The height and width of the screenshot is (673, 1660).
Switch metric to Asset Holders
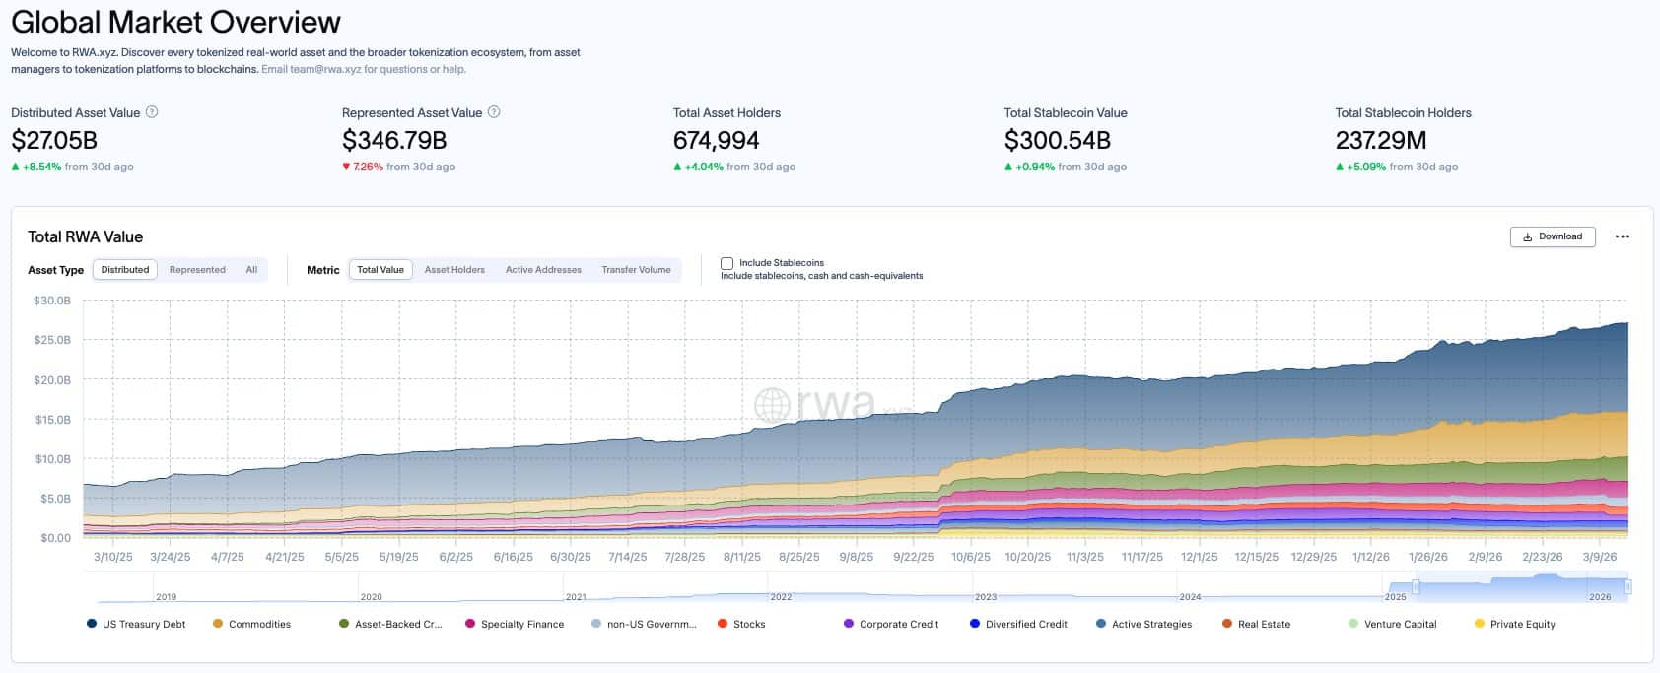[x=454, y=270]
